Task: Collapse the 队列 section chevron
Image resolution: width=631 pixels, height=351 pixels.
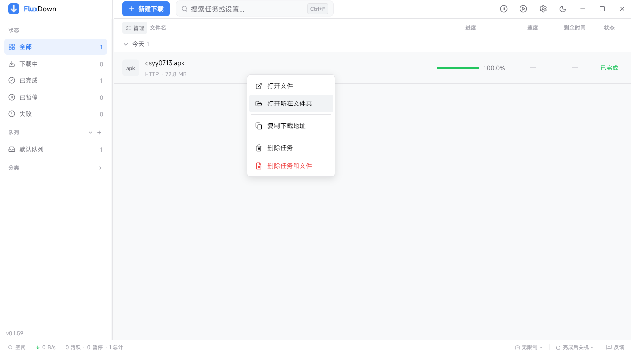Action: click(x=90, y=132)
